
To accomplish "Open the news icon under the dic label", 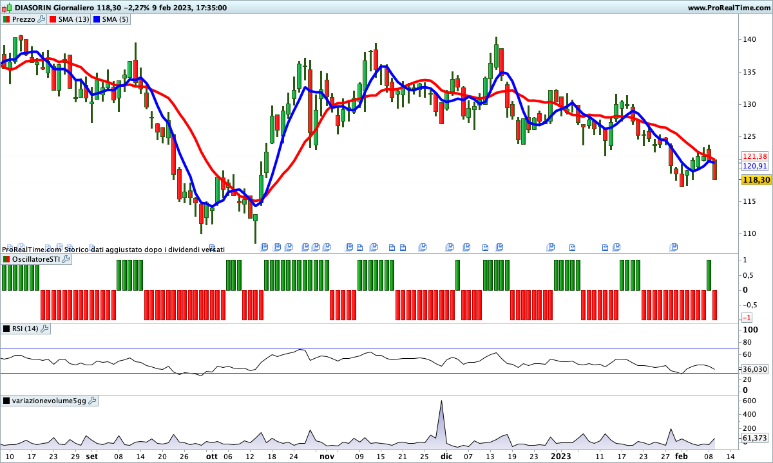I will (x=450, y=246).
